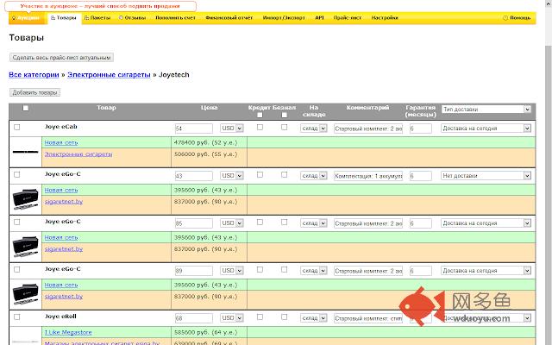The image size is (552, 345).
Task: Open Новая сеть link under eGo-C priced 89
Action: tap(61, 285)
